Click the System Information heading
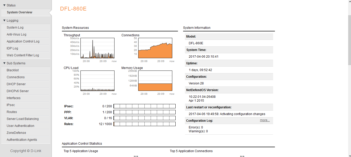Viewport: 351px width, 157px height. pos(197,28)
